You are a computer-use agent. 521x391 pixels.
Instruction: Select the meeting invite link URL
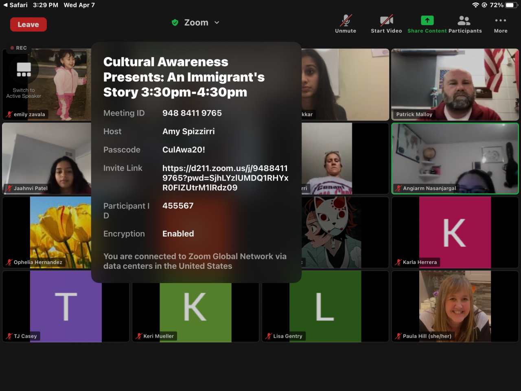(x=225, y=178)
